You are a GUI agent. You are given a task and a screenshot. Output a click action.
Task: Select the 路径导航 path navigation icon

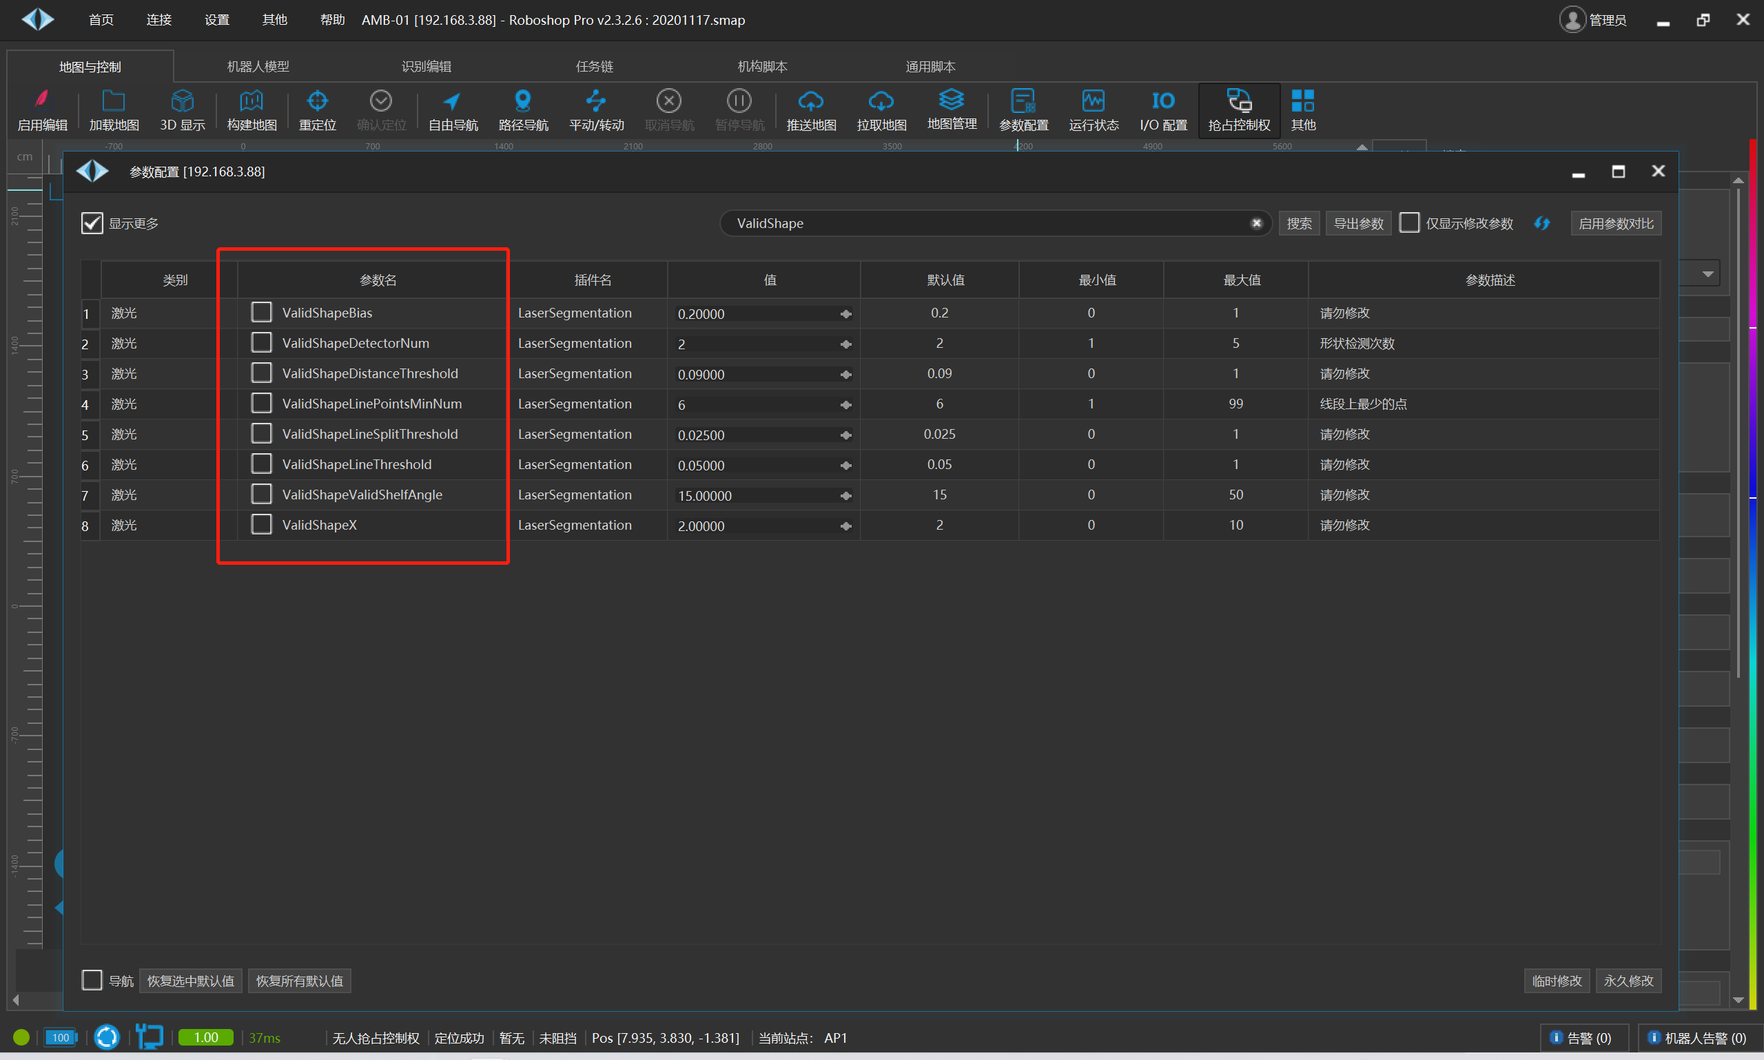click(523, 101)
